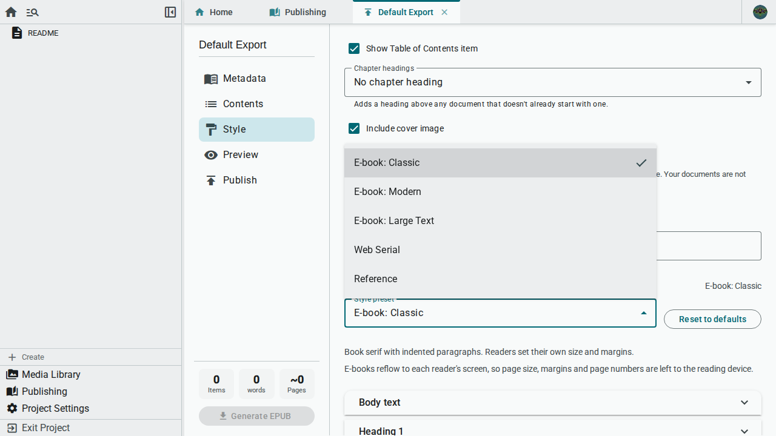Image resolution: width=776 pixels, height=436 pixels.
Task: Expand the Body text section
Action: pos(552,403)
